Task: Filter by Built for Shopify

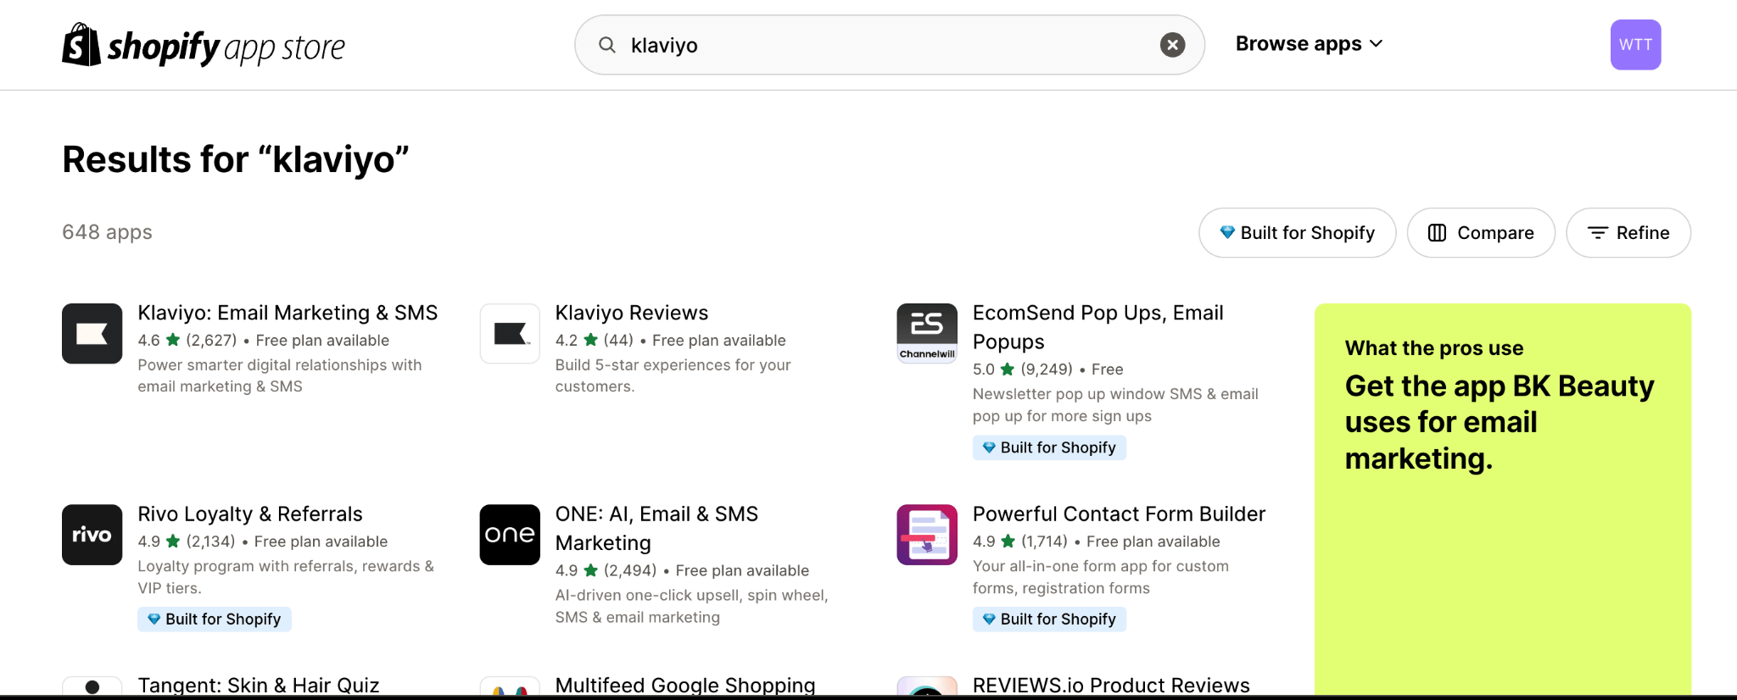Action: point(1297,233)
